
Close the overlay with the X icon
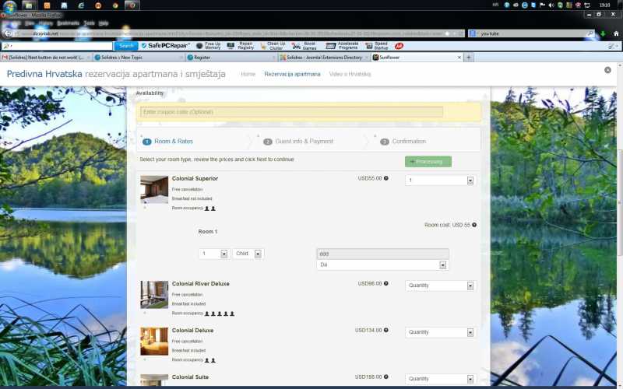(607, 70)
